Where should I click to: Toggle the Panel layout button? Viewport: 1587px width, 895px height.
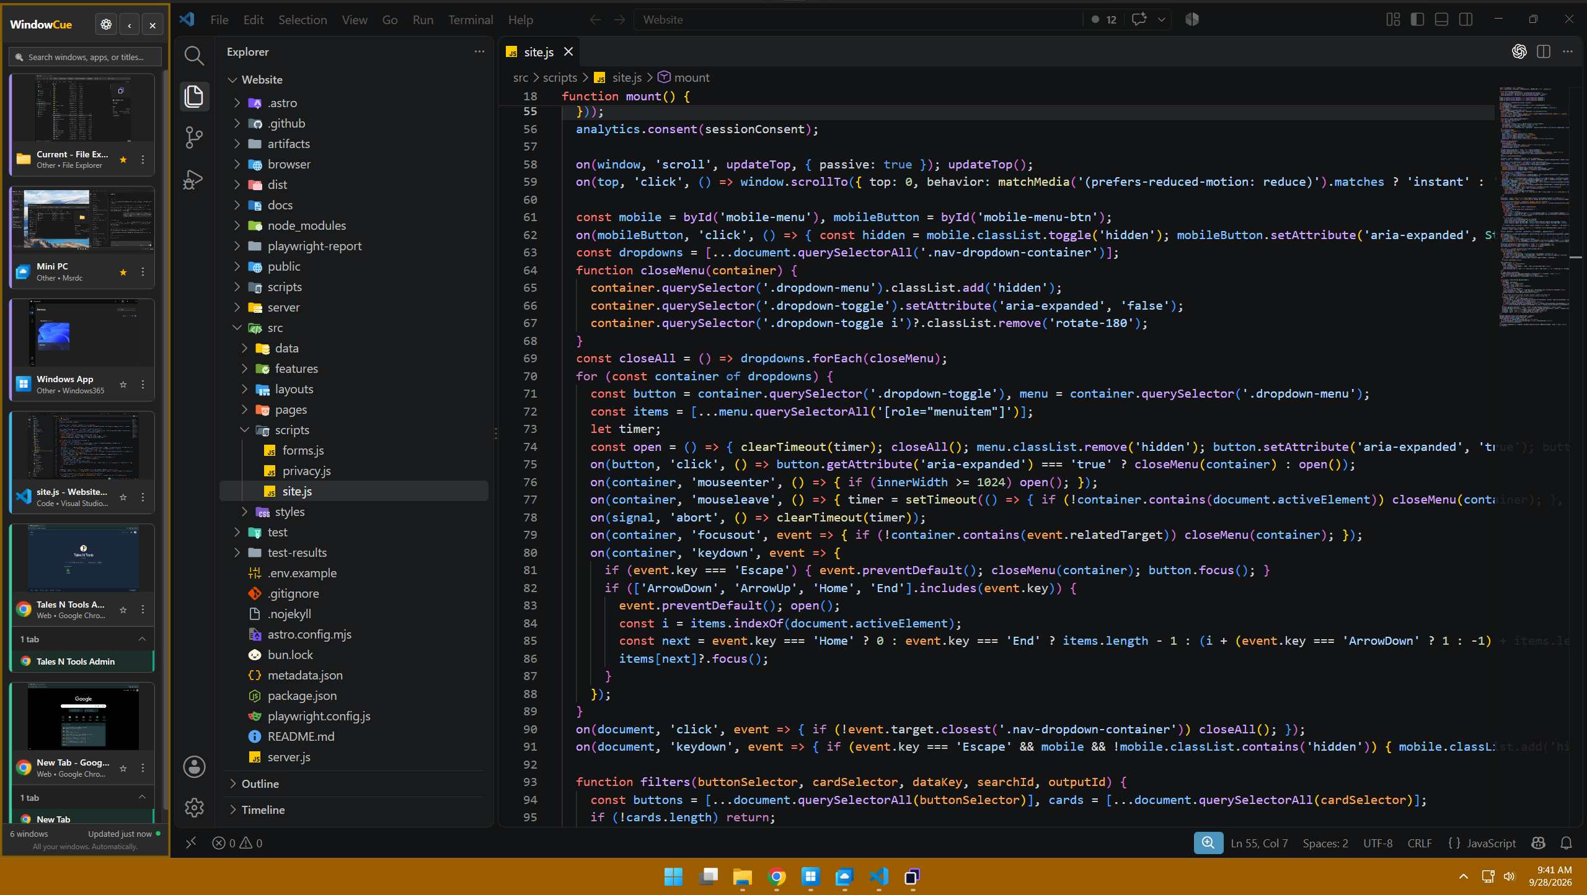[1441, 20]
